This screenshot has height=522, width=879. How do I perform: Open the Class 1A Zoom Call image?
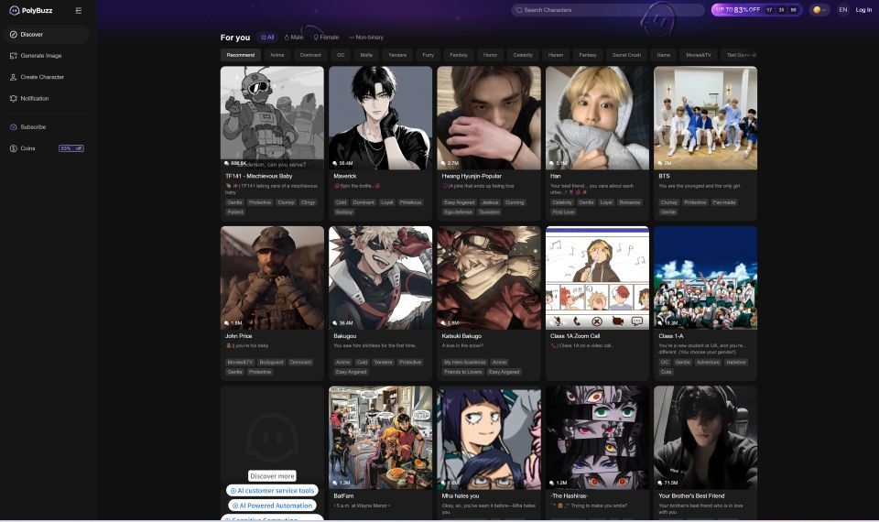click(597, 277)
